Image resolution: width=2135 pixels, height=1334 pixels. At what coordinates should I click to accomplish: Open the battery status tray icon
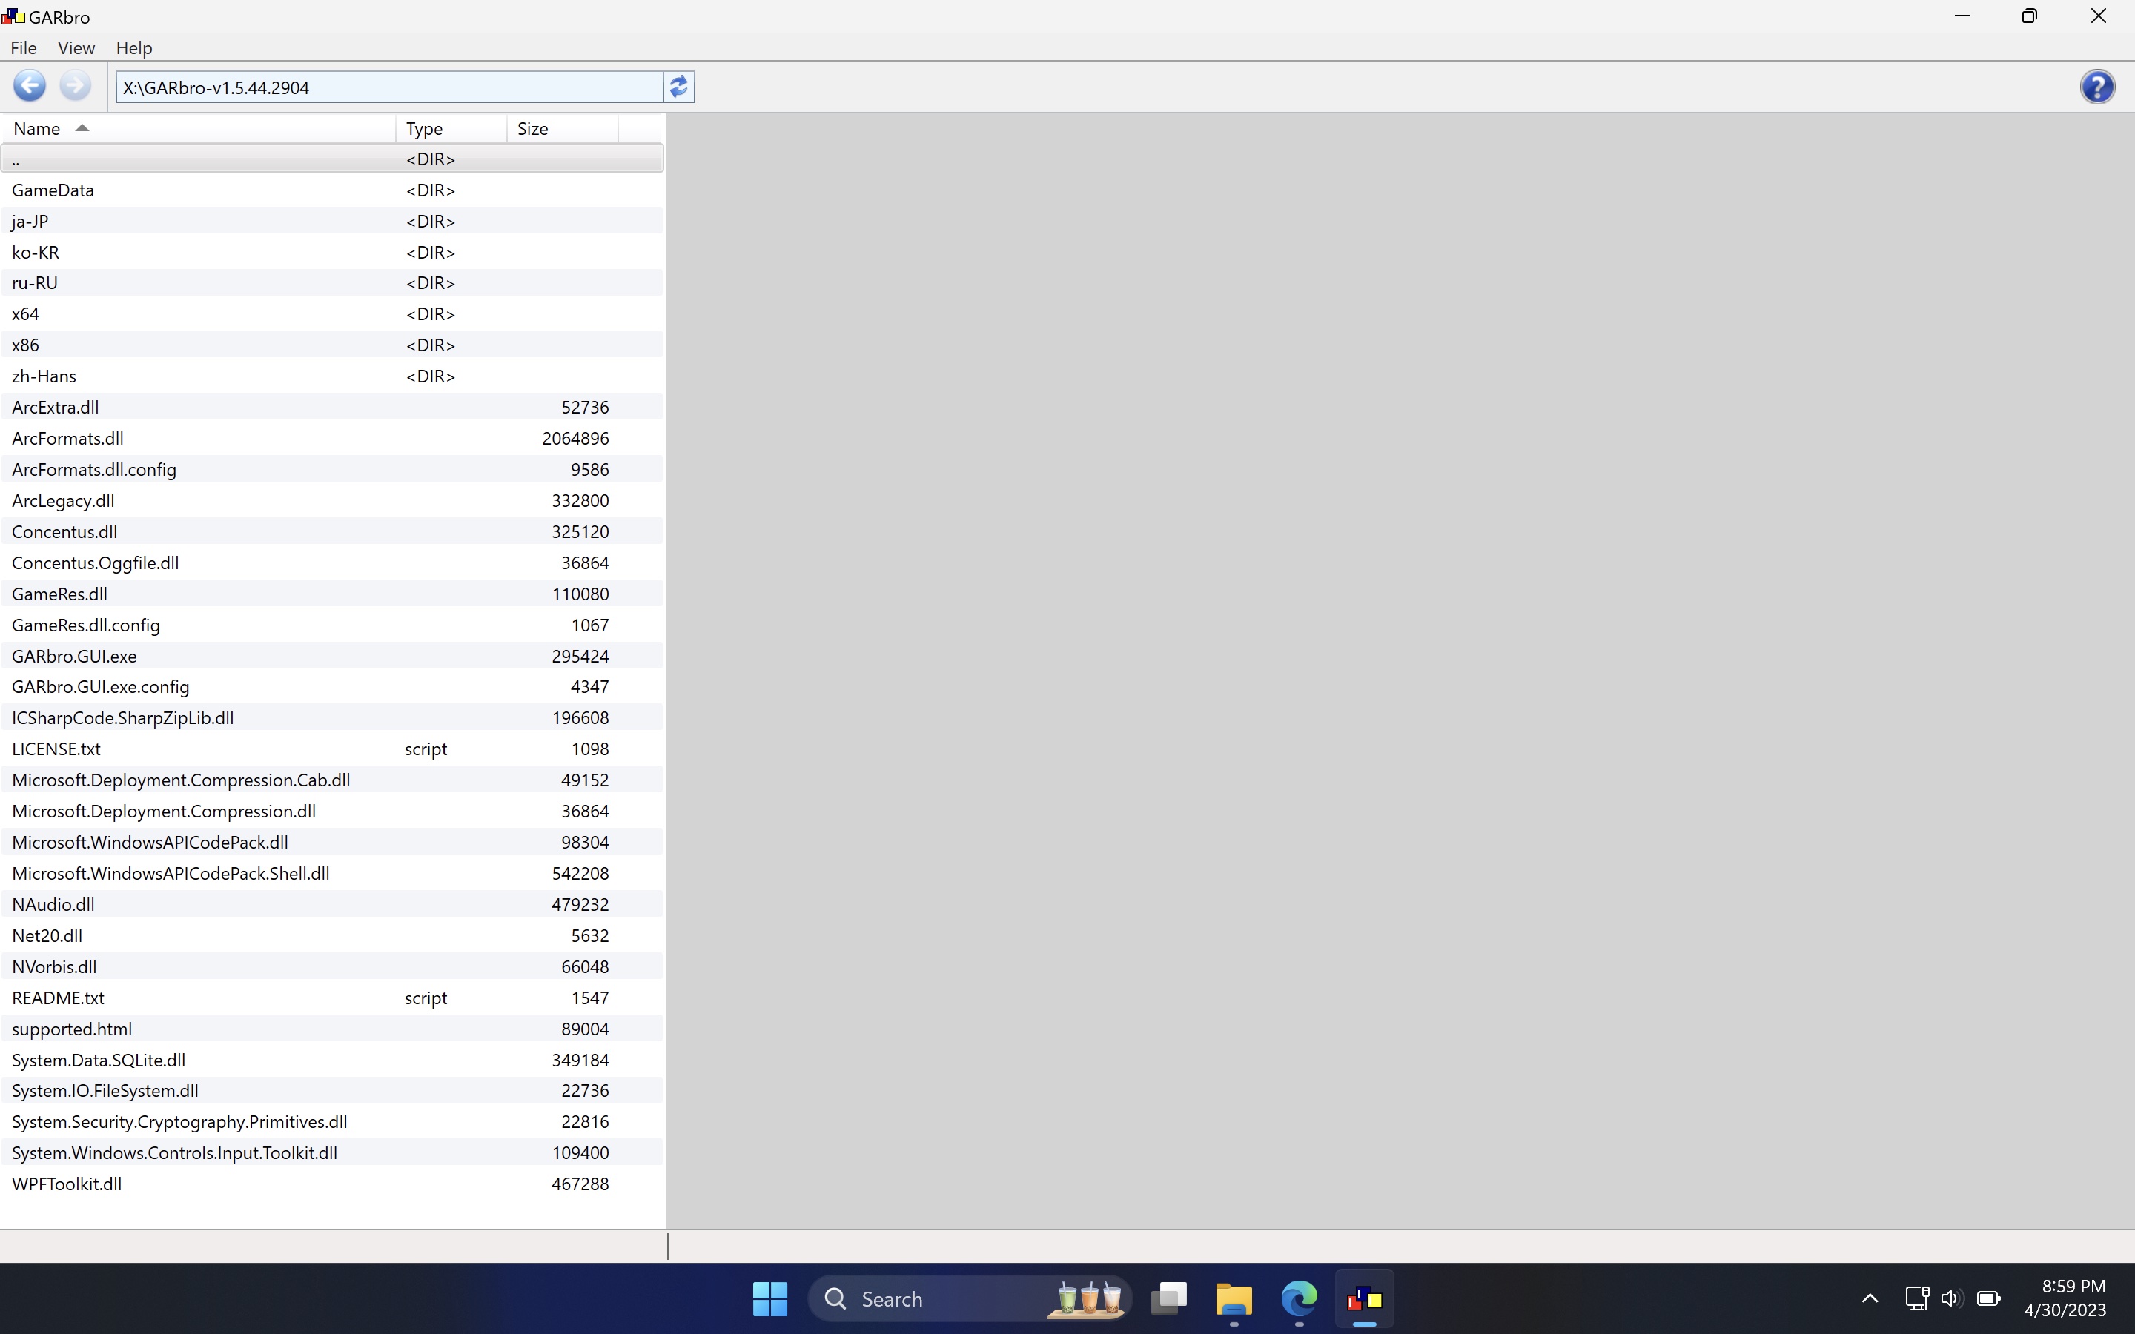click(x=1988, y=1298)
